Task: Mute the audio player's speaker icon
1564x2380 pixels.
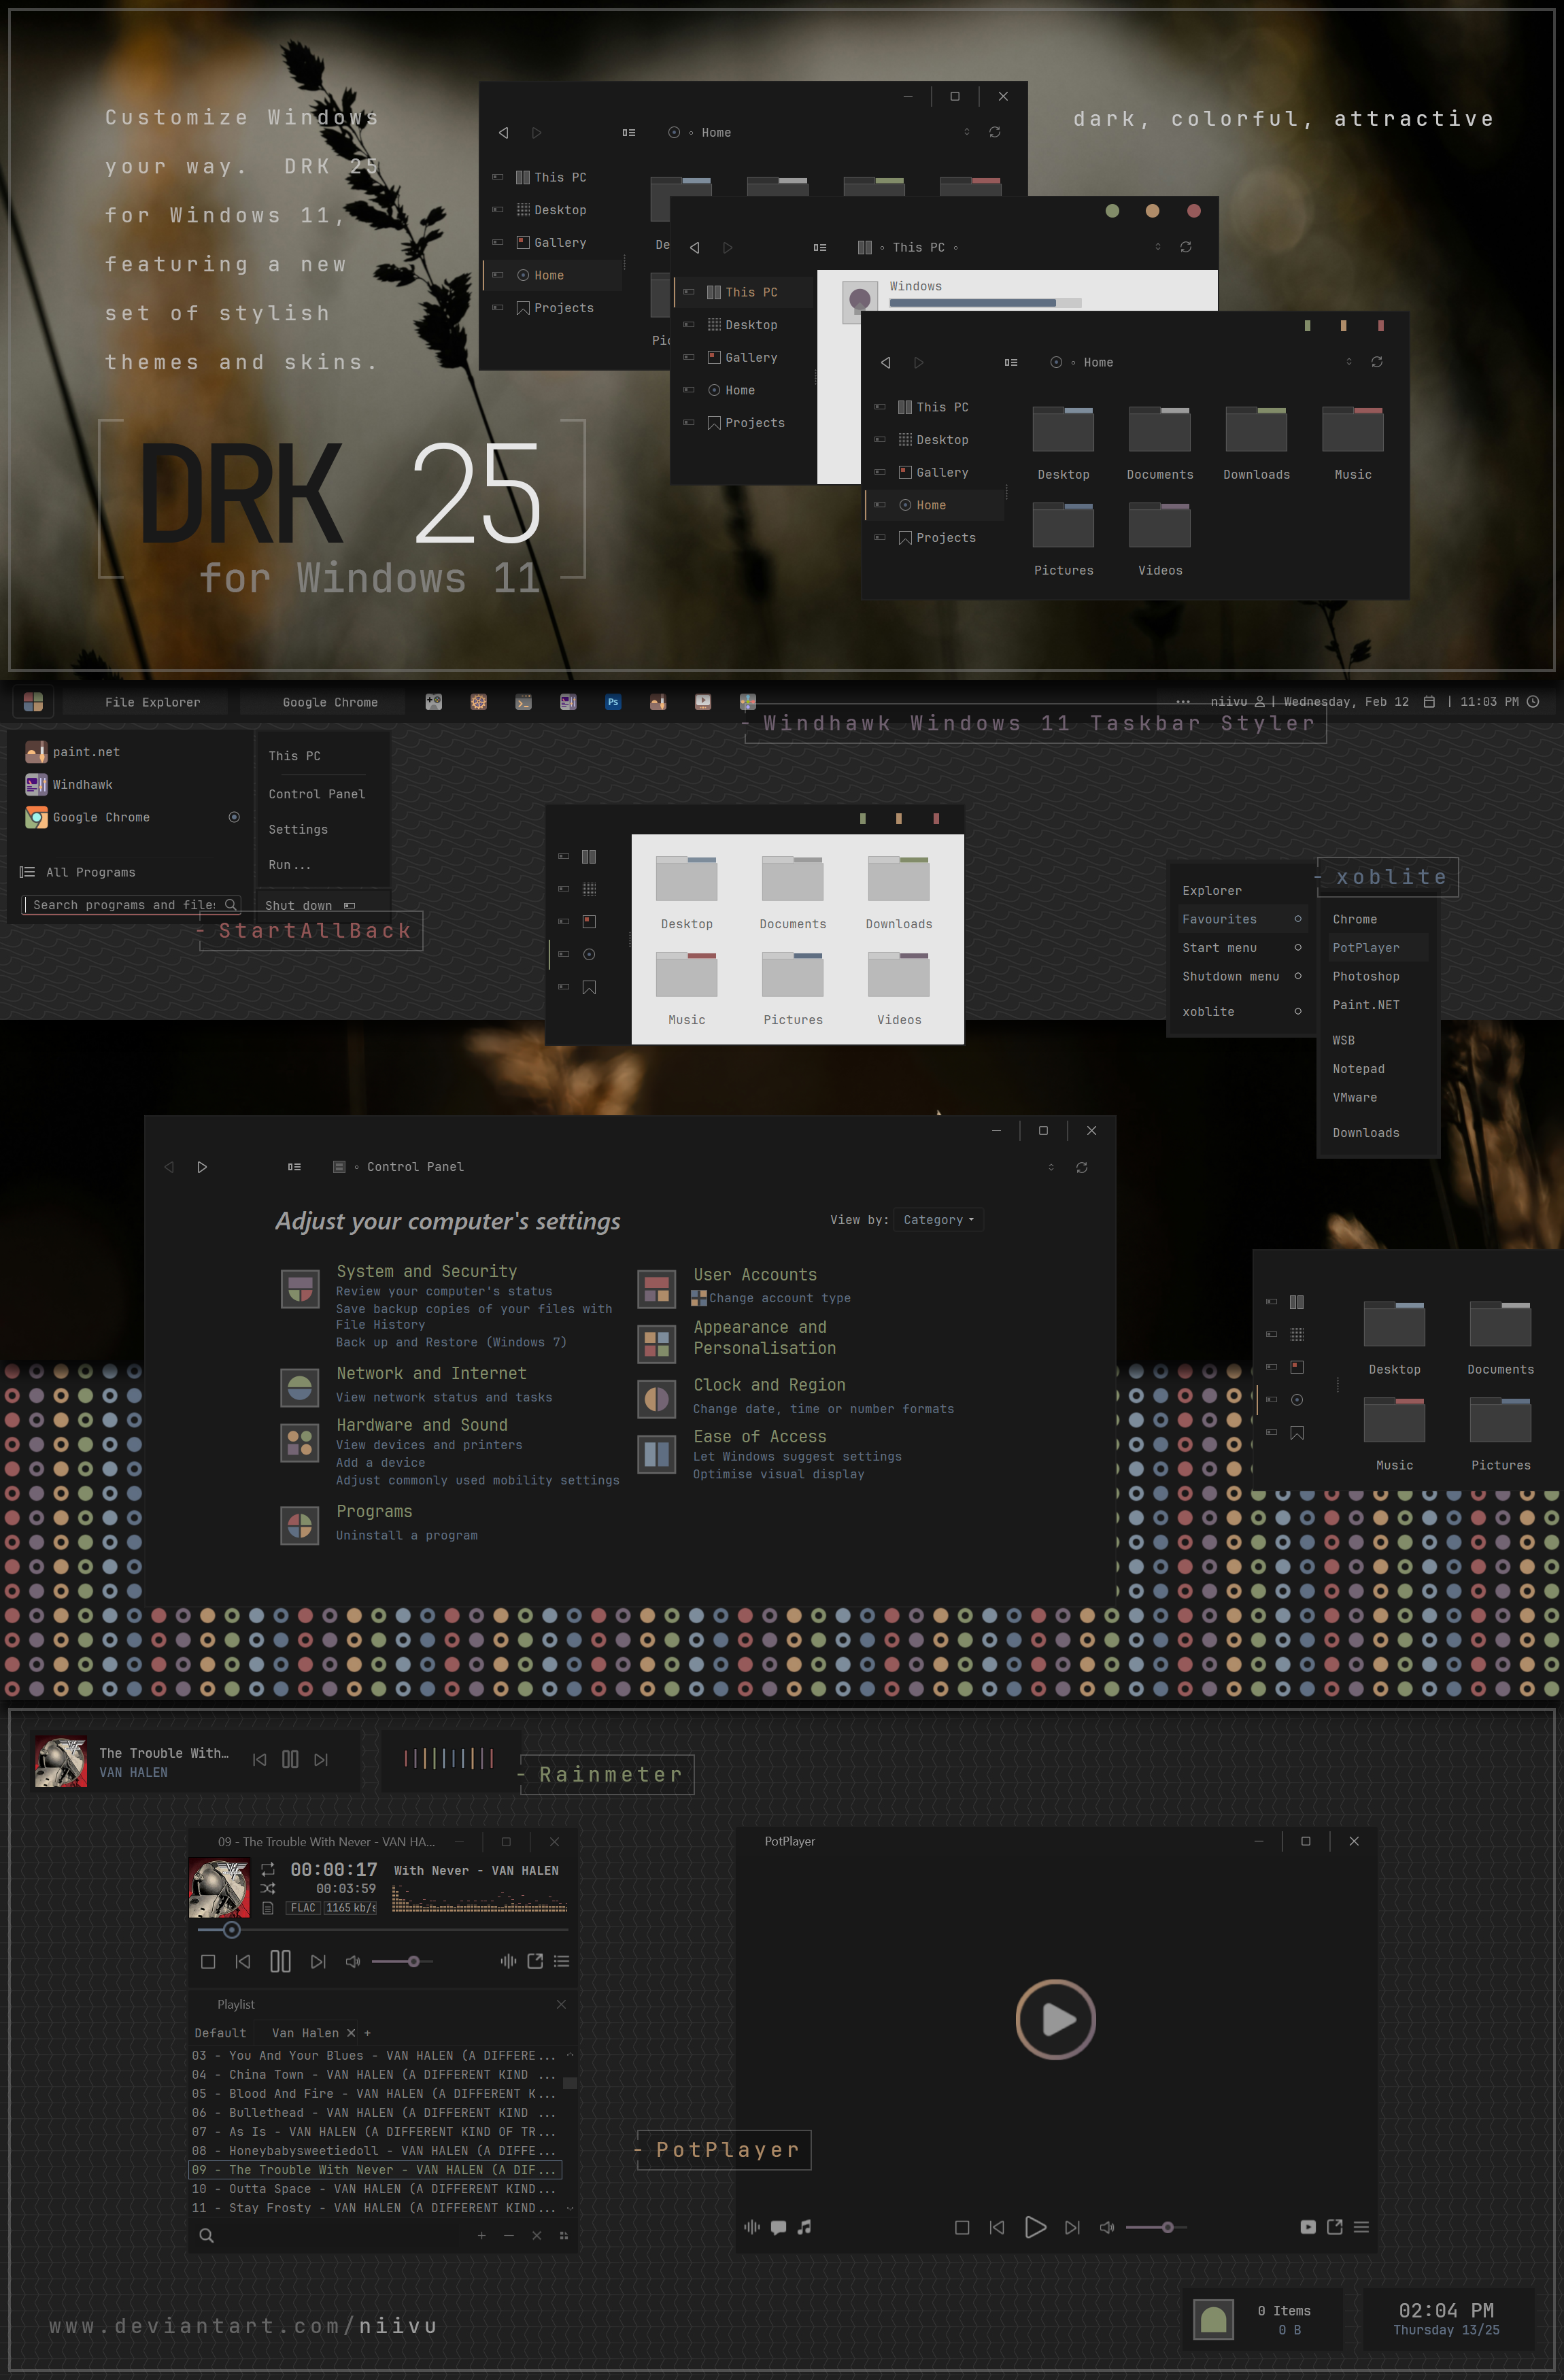Action: (352, 1961)
